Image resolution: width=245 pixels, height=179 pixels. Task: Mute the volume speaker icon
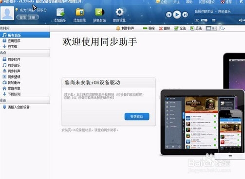pos(241,20)
